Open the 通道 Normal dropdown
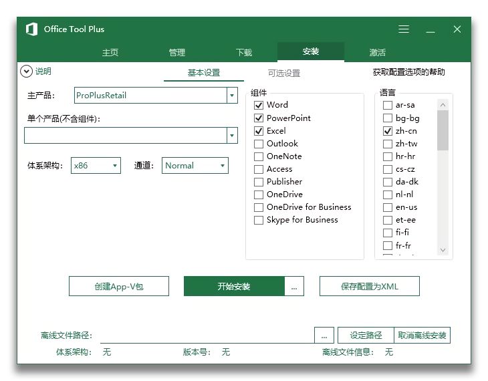The height and width of the screenshot is (381, 488). [x=195, y=165]
